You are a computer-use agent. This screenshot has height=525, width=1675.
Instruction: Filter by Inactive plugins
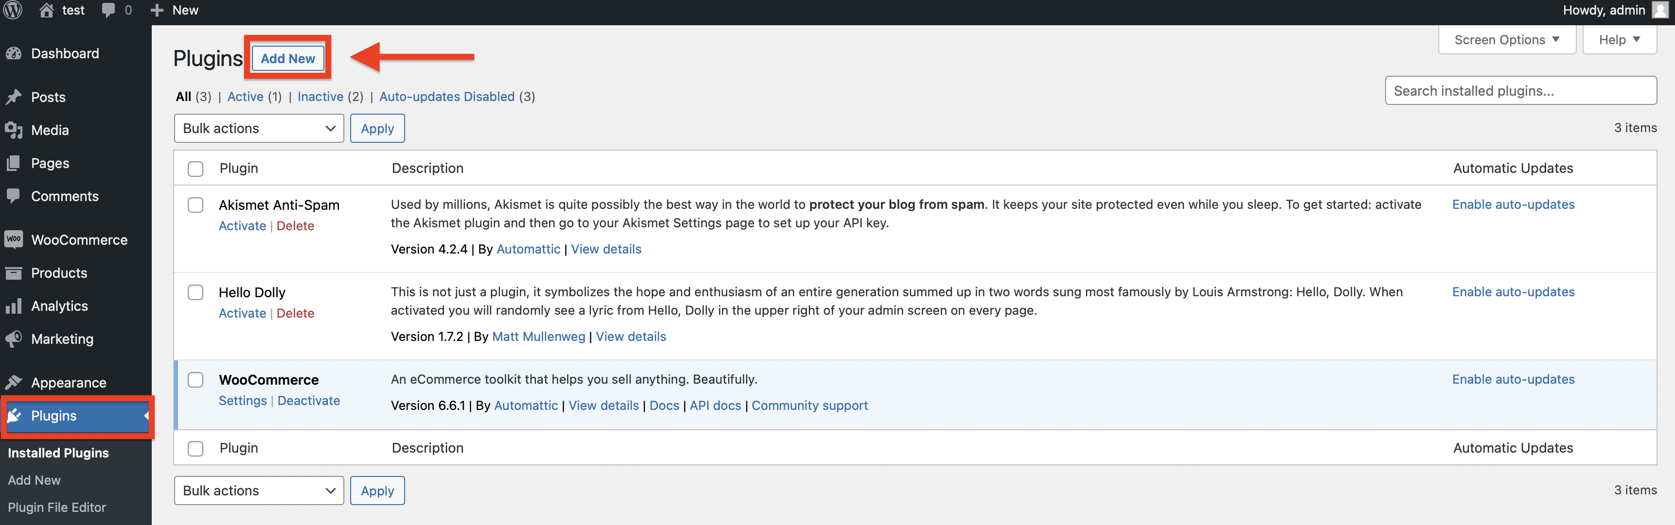pyautogui.click(x=320, y=97)
